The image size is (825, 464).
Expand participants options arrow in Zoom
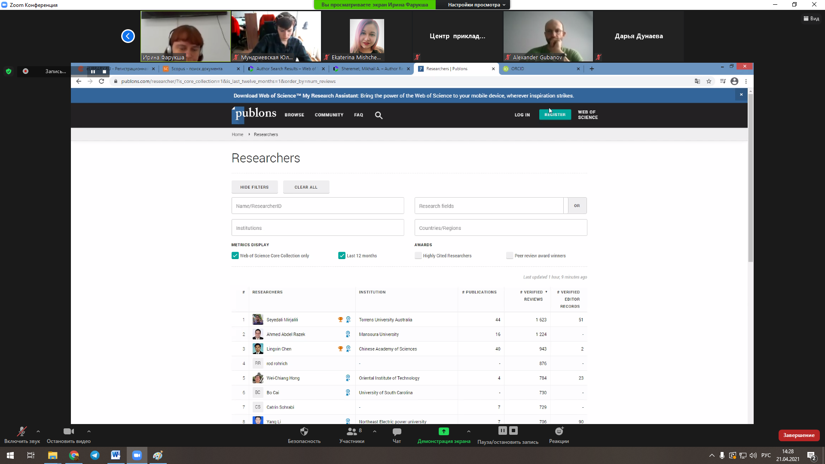point(375,431)
